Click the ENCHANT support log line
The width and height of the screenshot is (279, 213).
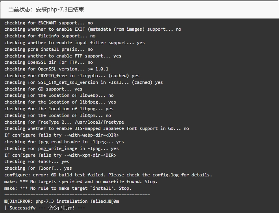click(x=48, y=23)
